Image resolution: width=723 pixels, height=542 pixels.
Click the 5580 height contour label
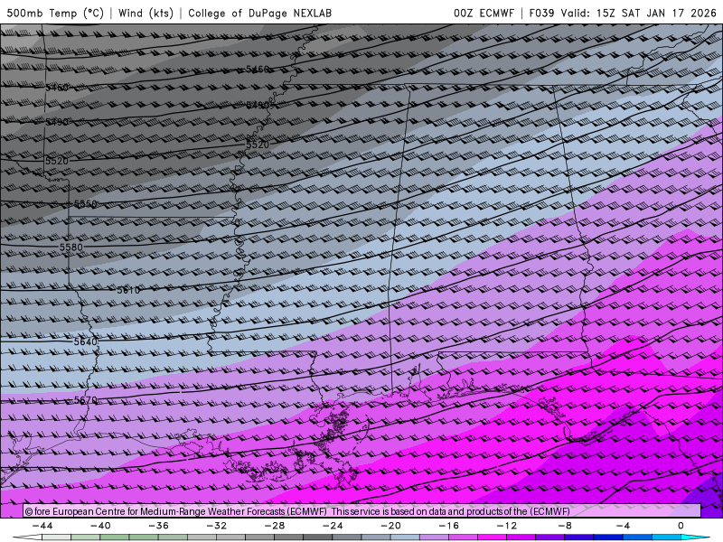pos(71,247)
